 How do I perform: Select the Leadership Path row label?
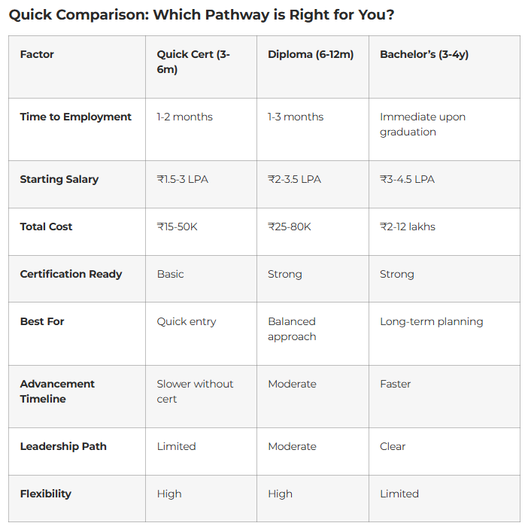pos(63,446)
